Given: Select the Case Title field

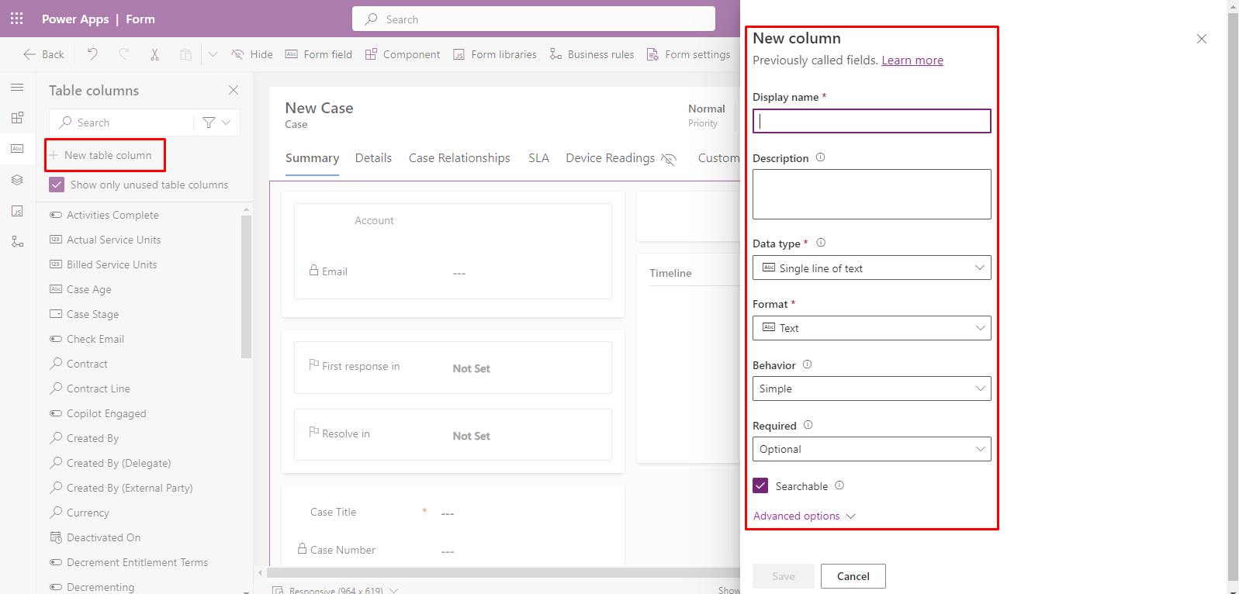Looking at the screenshot, I should 453,512.
